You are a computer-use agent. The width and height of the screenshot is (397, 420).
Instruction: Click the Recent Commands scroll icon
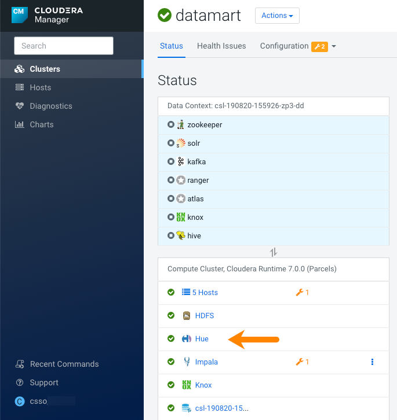pyautogui.click(x=20, y=364)
